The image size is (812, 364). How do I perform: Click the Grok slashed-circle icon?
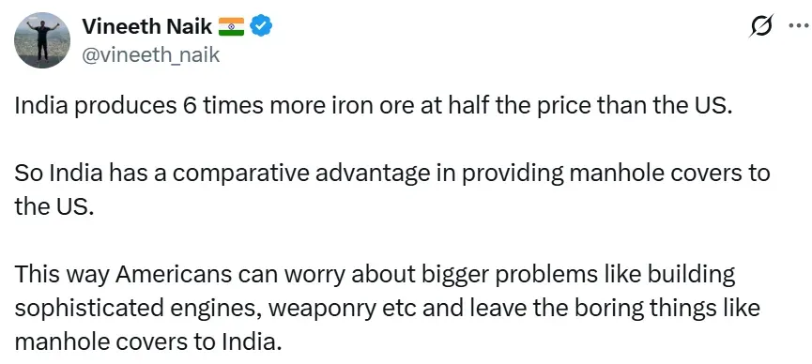coord(761,26)
